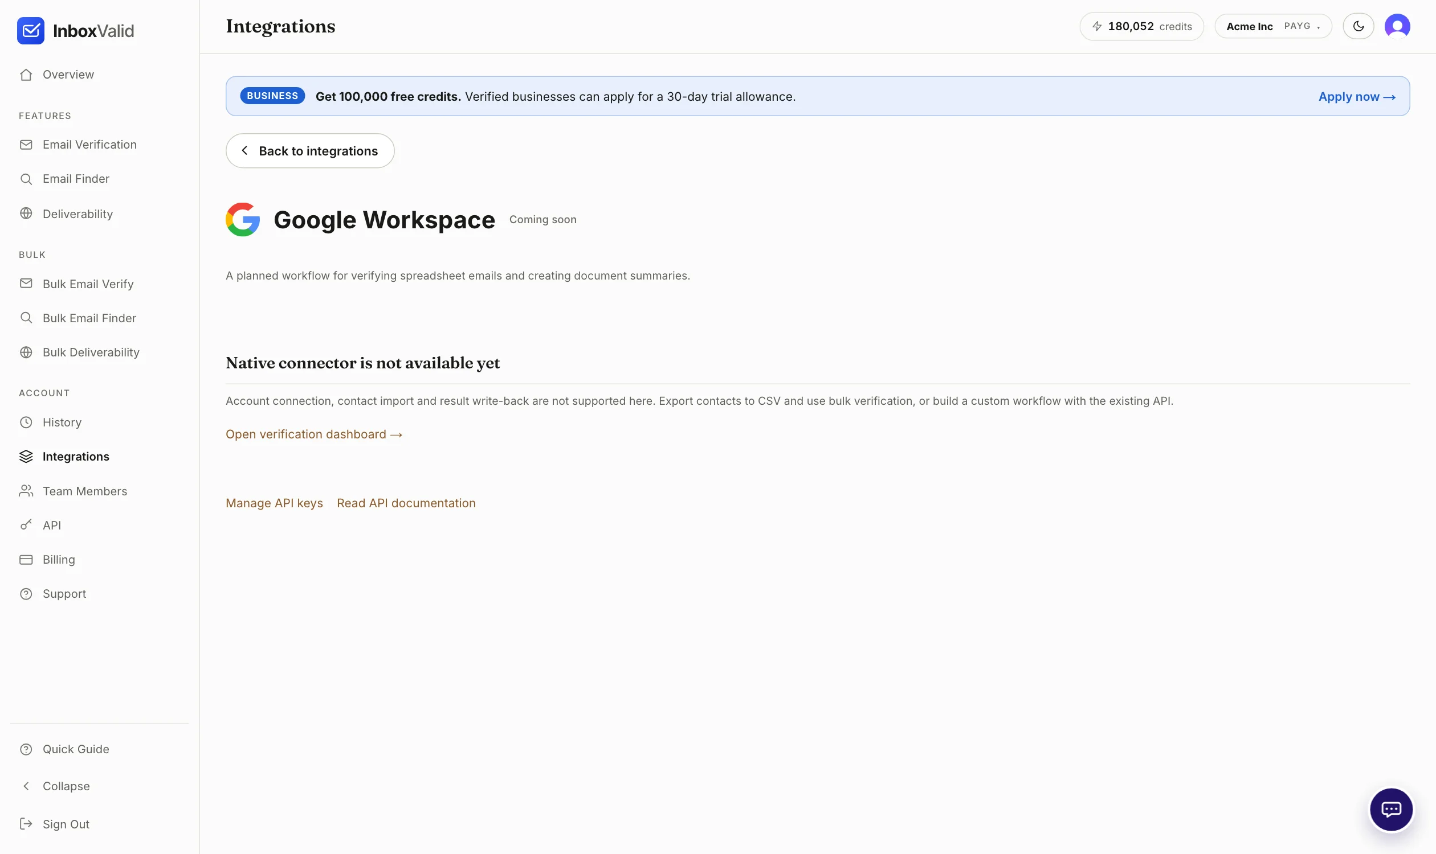Open Billing page
This screenshot has width=1436, height=854.
pos(58,559)
